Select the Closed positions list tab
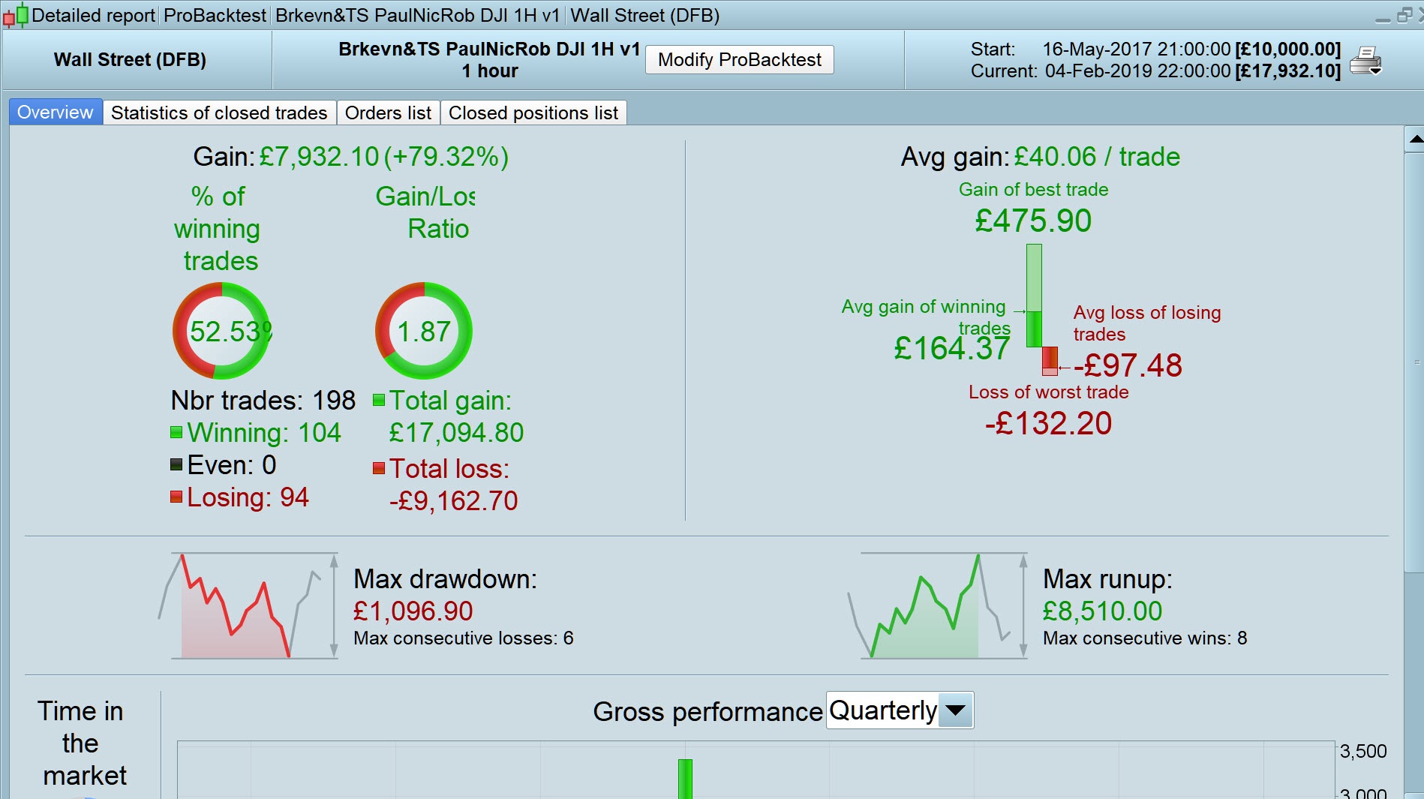 coord(533,113)
